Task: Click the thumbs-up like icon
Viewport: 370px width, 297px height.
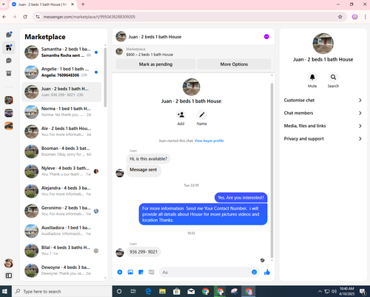Action: tap(267, 272)
